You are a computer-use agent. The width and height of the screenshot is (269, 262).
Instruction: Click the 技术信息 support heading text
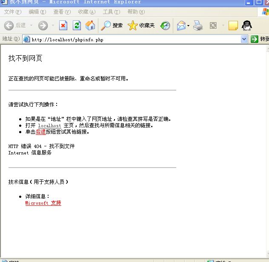coord(38,182)
